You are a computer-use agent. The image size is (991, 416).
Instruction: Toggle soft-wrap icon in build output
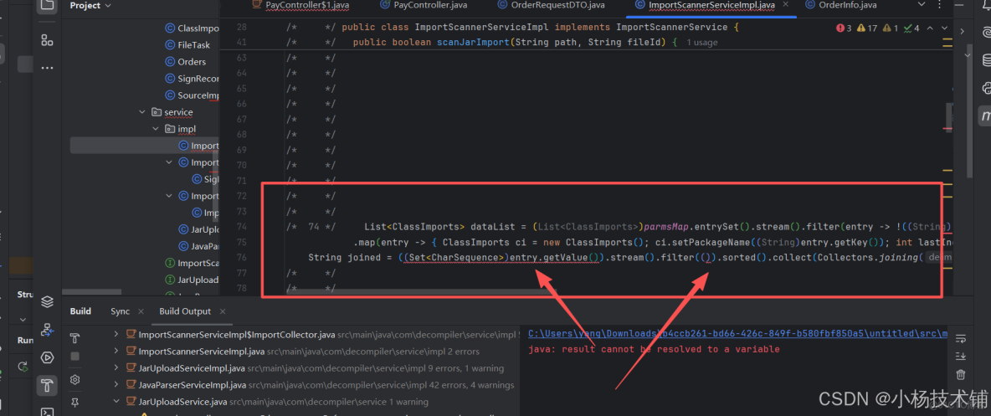(x=961, y=337)
